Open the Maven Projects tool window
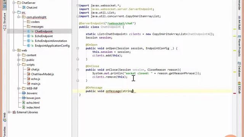The height and width of the screenshot is (137, 244). pos(239,46)
